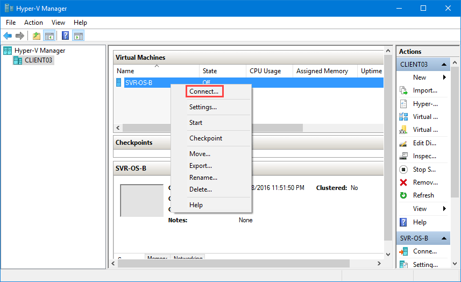Click Actions pane scrollbar down arrow
Image resolution: width=461 pixels, height=282 pixels.
tap(455, 264)
